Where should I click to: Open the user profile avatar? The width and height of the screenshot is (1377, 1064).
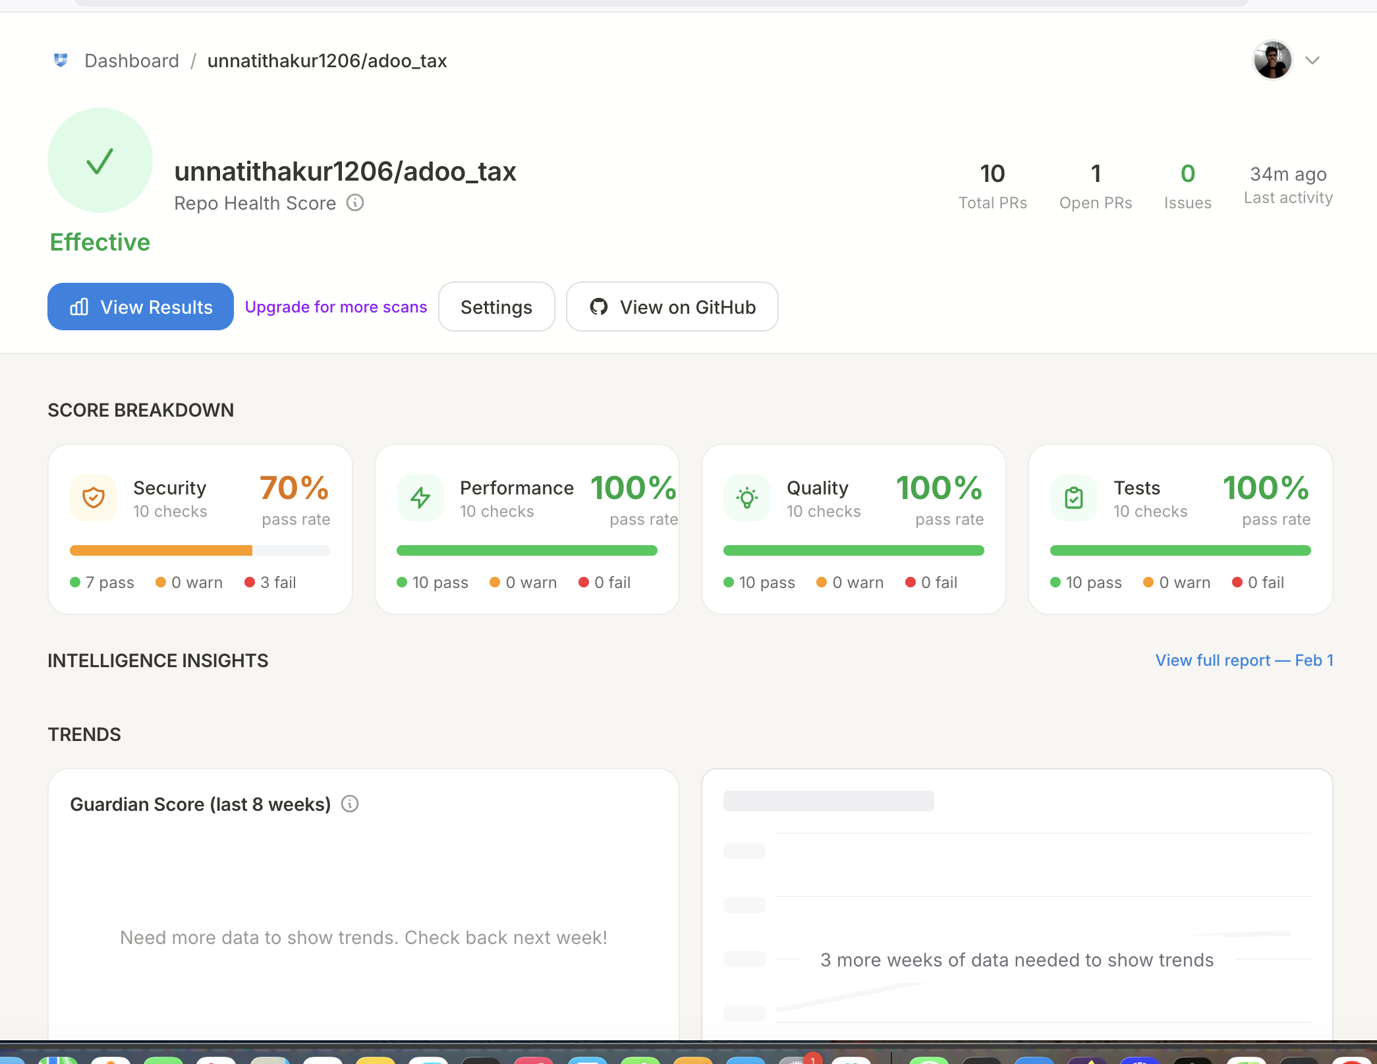click(x=1272, y=60)
